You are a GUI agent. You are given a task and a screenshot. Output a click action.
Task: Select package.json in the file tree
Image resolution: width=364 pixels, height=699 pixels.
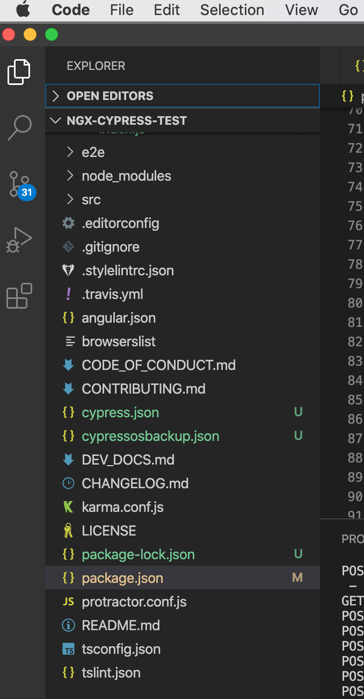pos(122,578)
